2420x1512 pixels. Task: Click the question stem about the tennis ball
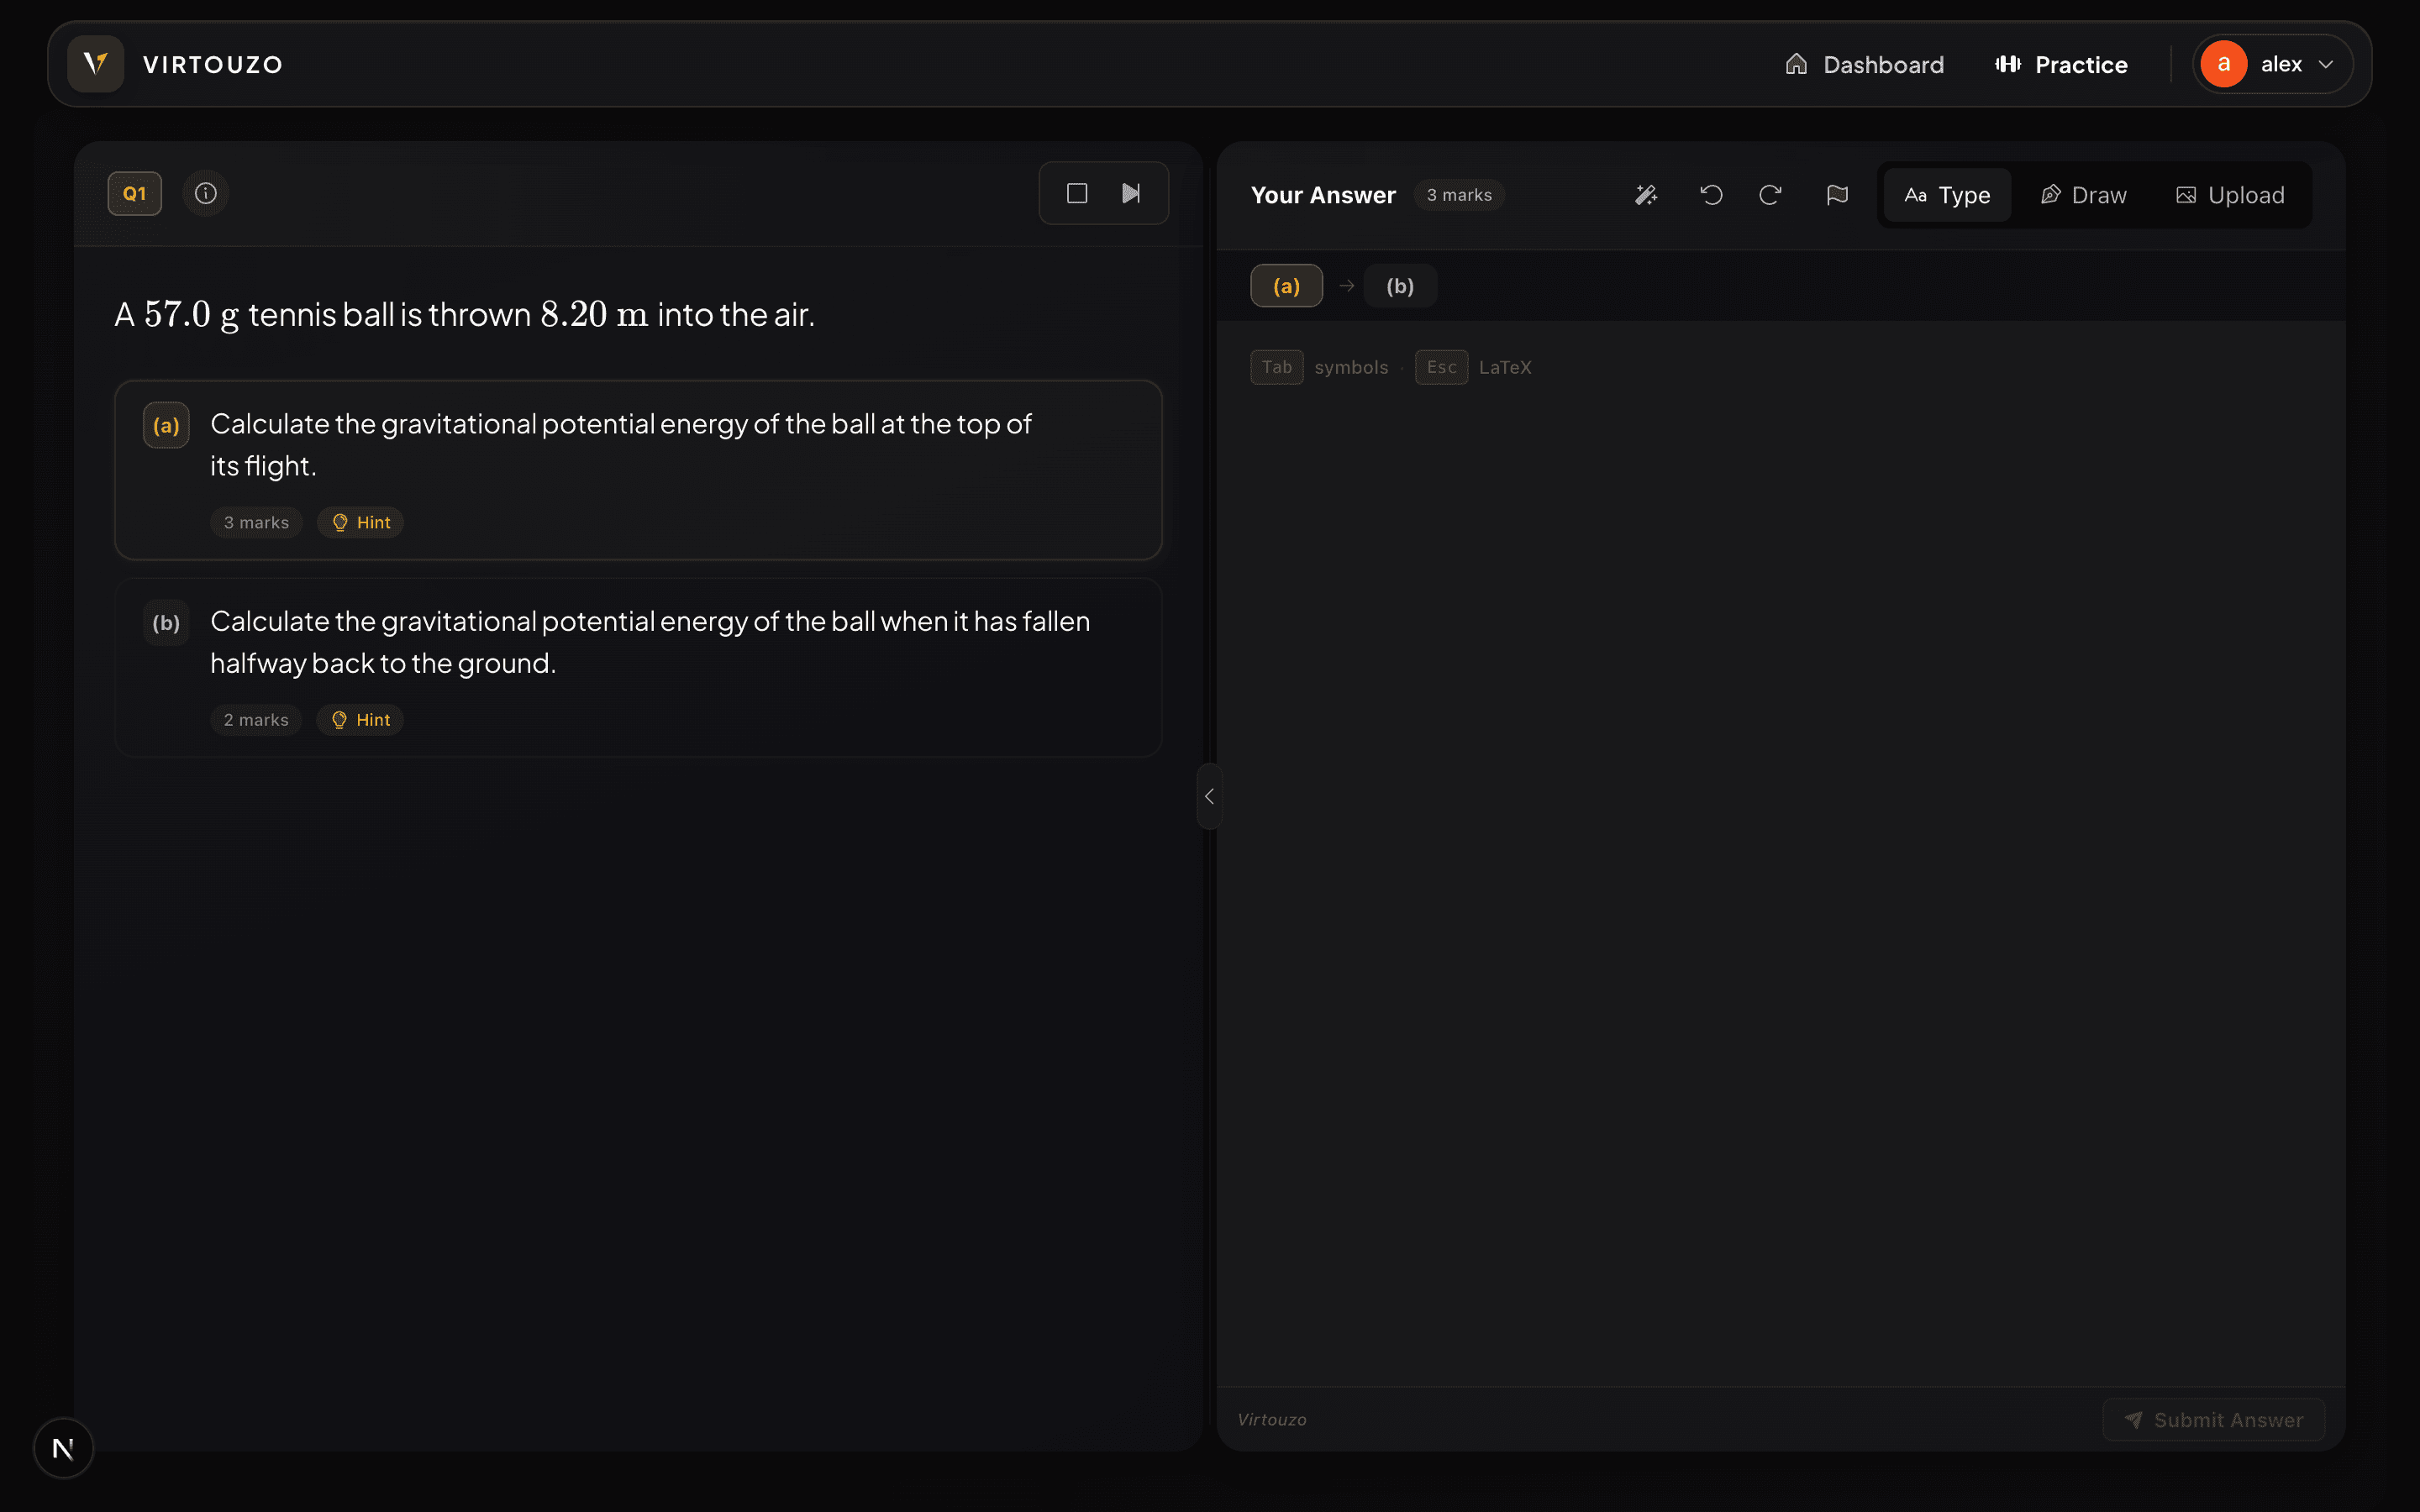point(465,314)
